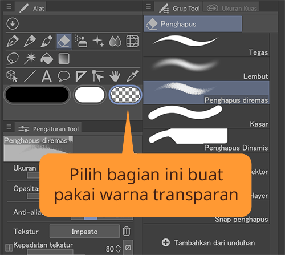285x255 pixels.
Task: Select the Hand move tool
Action: click(x=115, y=76)
